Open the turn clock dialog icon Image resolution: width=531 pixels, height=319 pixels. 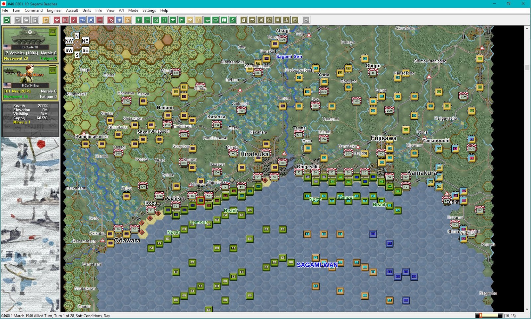[x=45, y=20]
